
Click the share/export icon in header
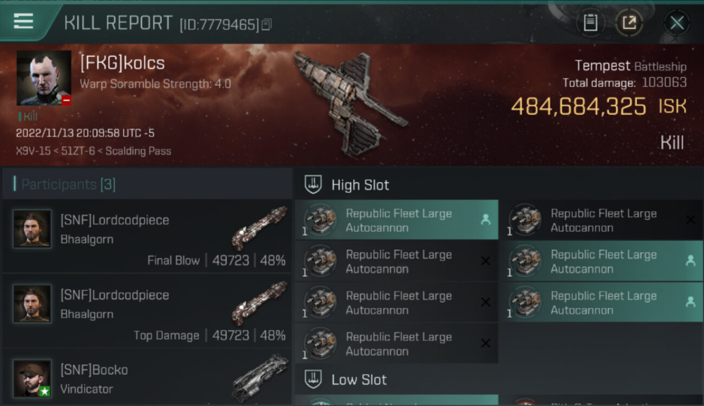[629, 23]
